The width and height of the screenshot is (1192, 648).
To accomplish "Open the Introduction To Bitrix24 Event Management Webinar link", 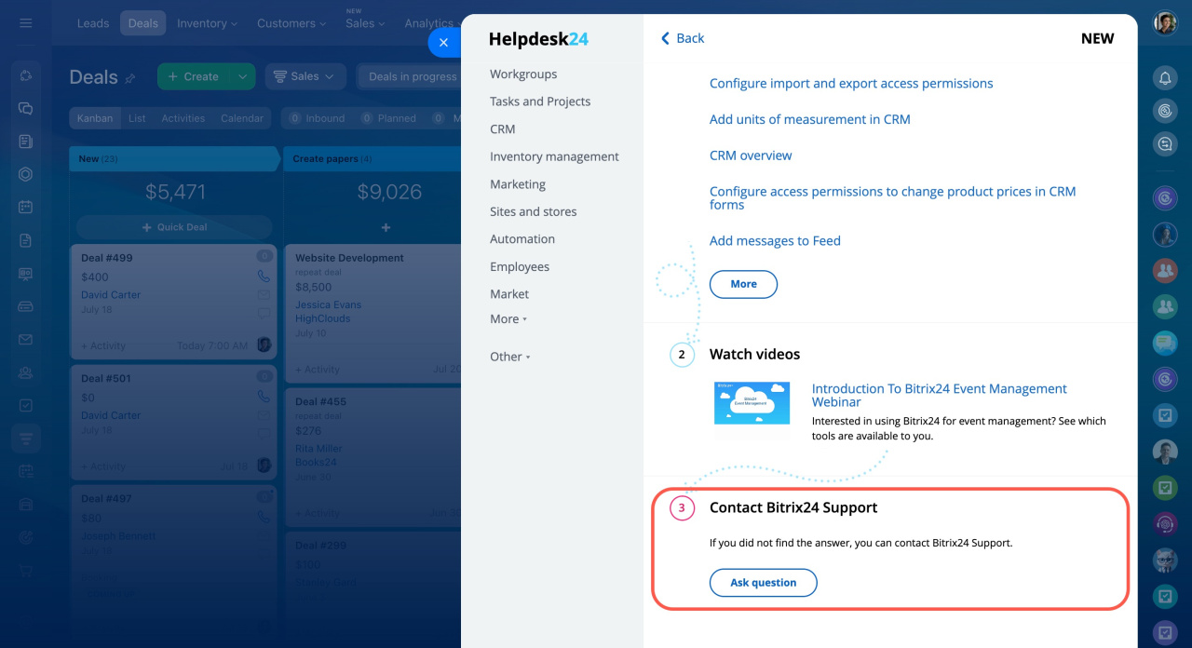I will pyautogui.click(x=940, y=396).
